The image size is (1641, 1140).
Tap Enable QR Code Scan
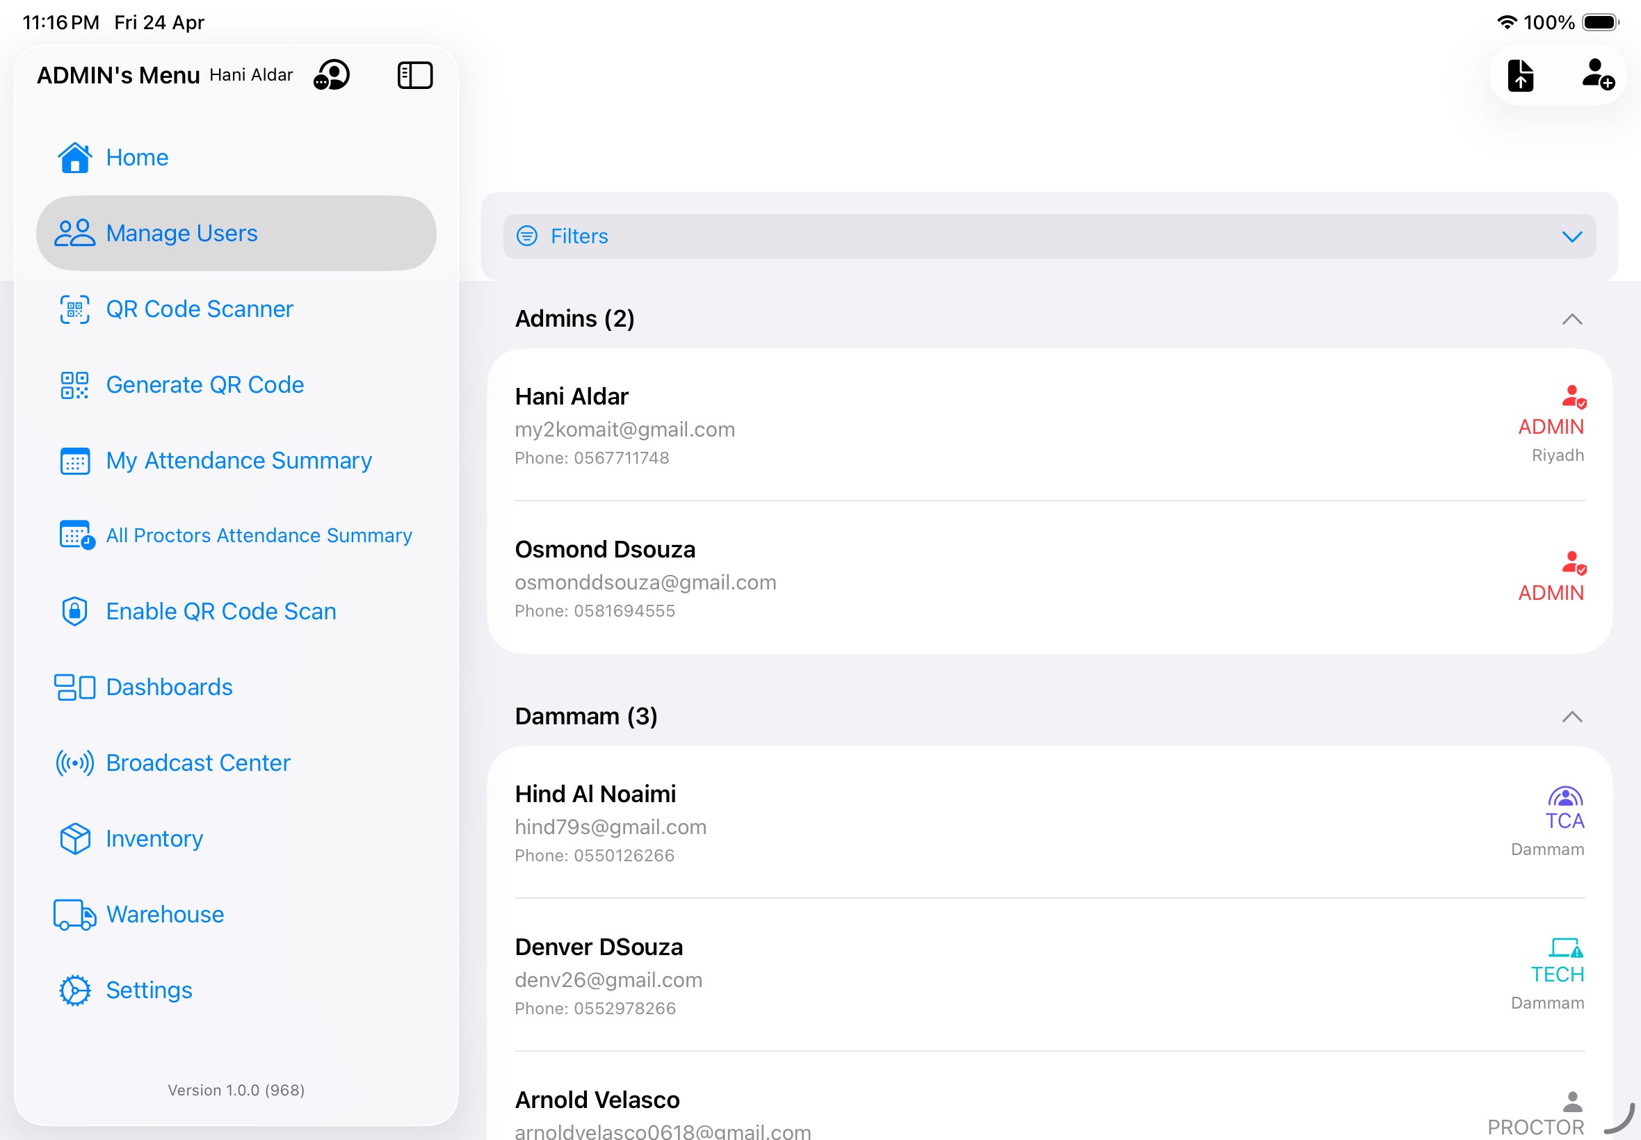tap(220, 611)
